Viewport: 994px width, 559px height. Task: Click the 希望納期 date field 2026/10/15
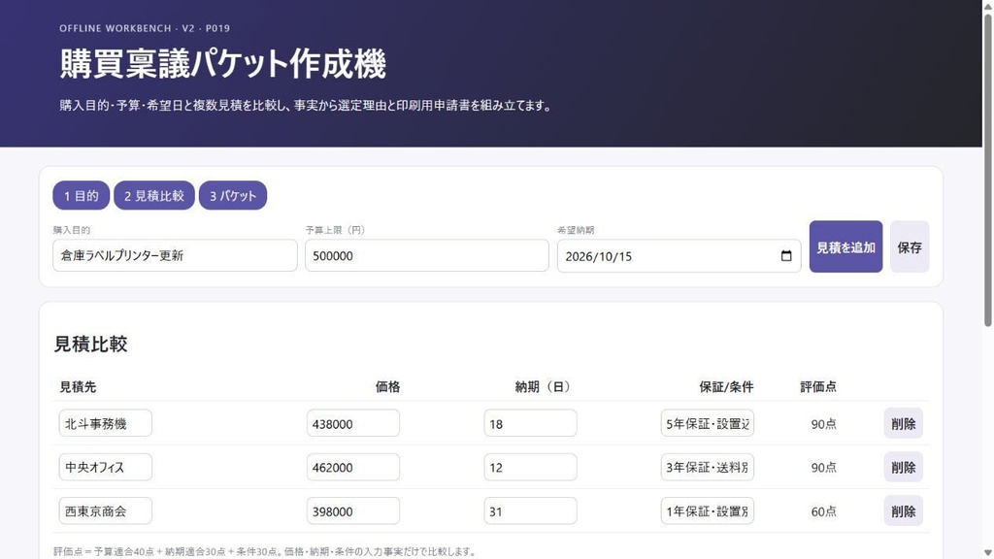[x=679, y=256]
